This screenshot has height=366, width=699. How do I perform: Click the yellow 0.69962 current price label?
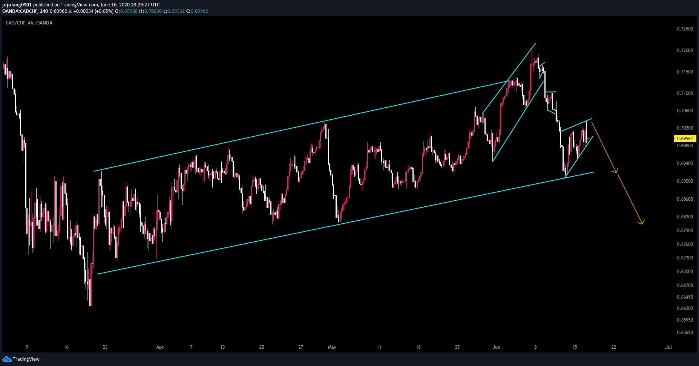coord(685,138)
